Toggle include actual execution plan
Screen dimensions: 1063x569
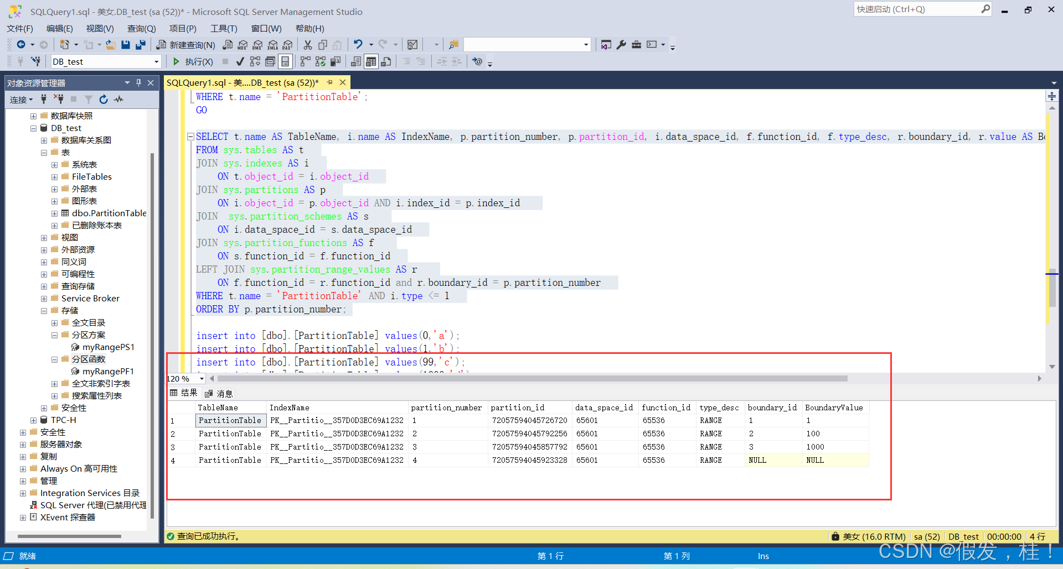[x=305, y=61]
